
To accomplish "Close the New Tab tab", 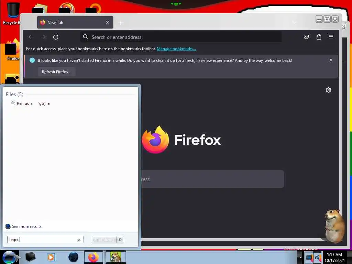I will point(108,22).
